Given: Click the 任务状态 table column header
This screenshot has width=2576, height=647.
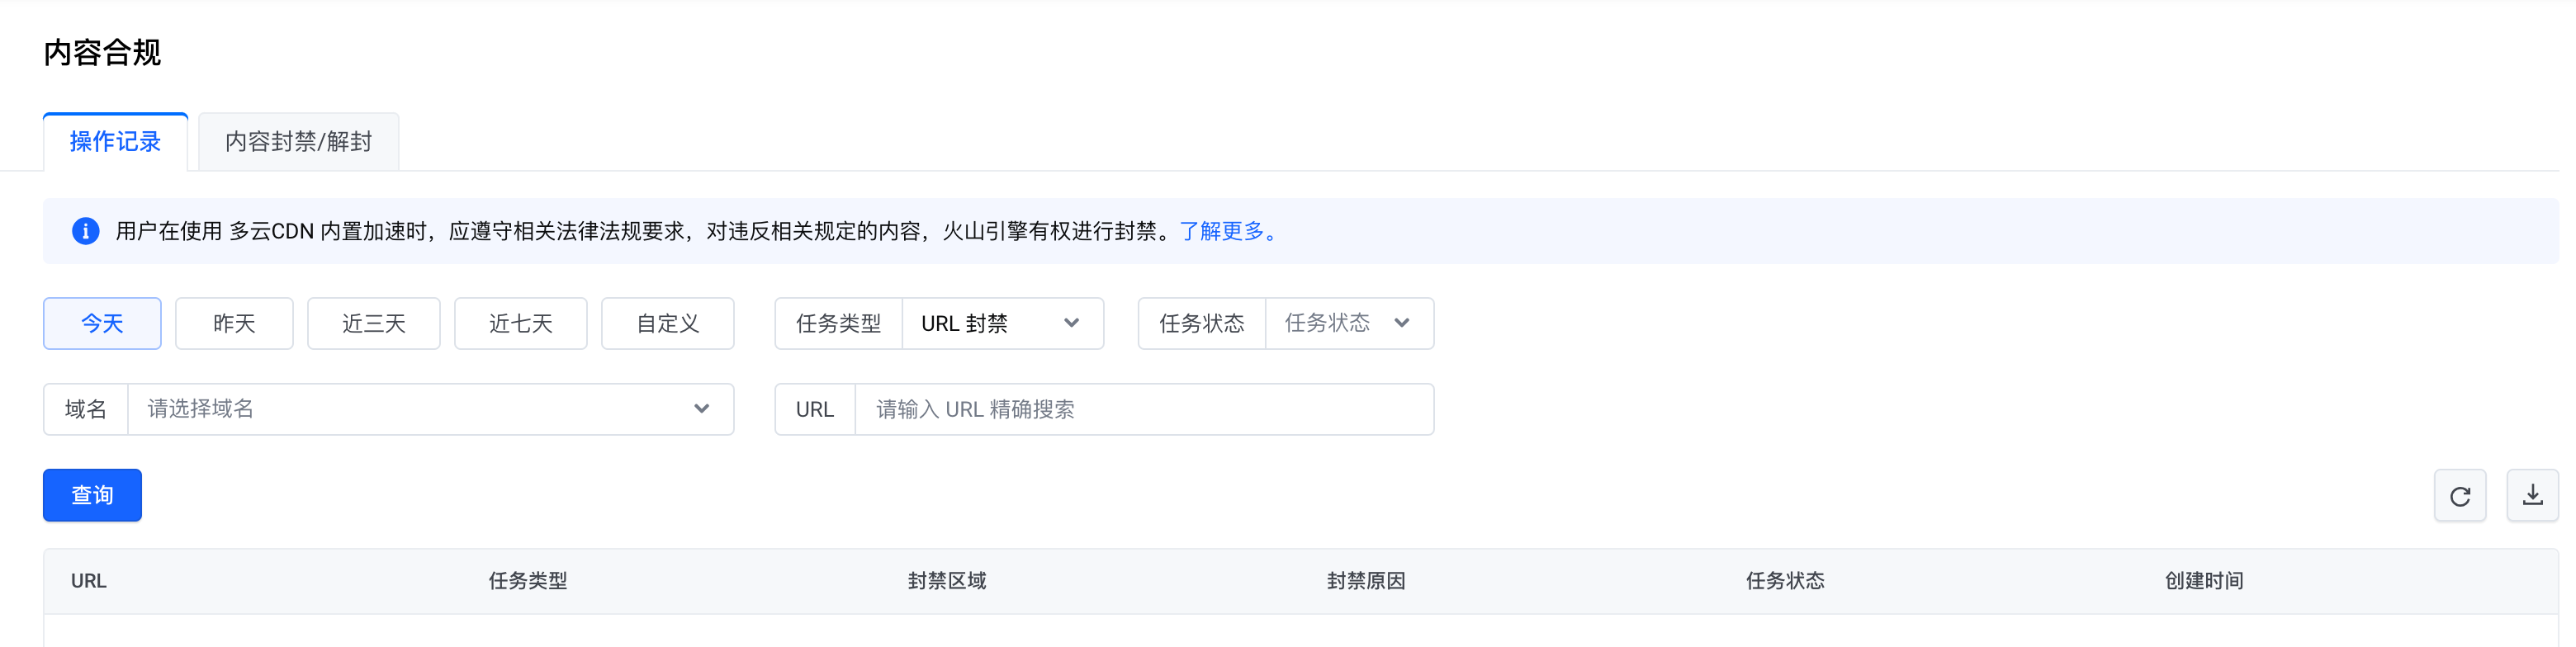Looking at the screenshot, I should pos(1785,581).
